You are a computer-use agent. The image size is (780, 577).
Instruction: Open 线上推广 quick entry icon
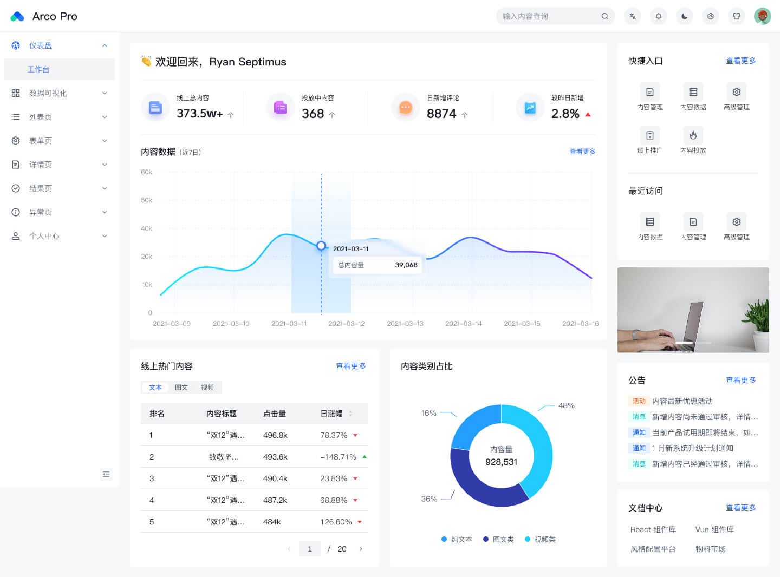click(650, 141)
